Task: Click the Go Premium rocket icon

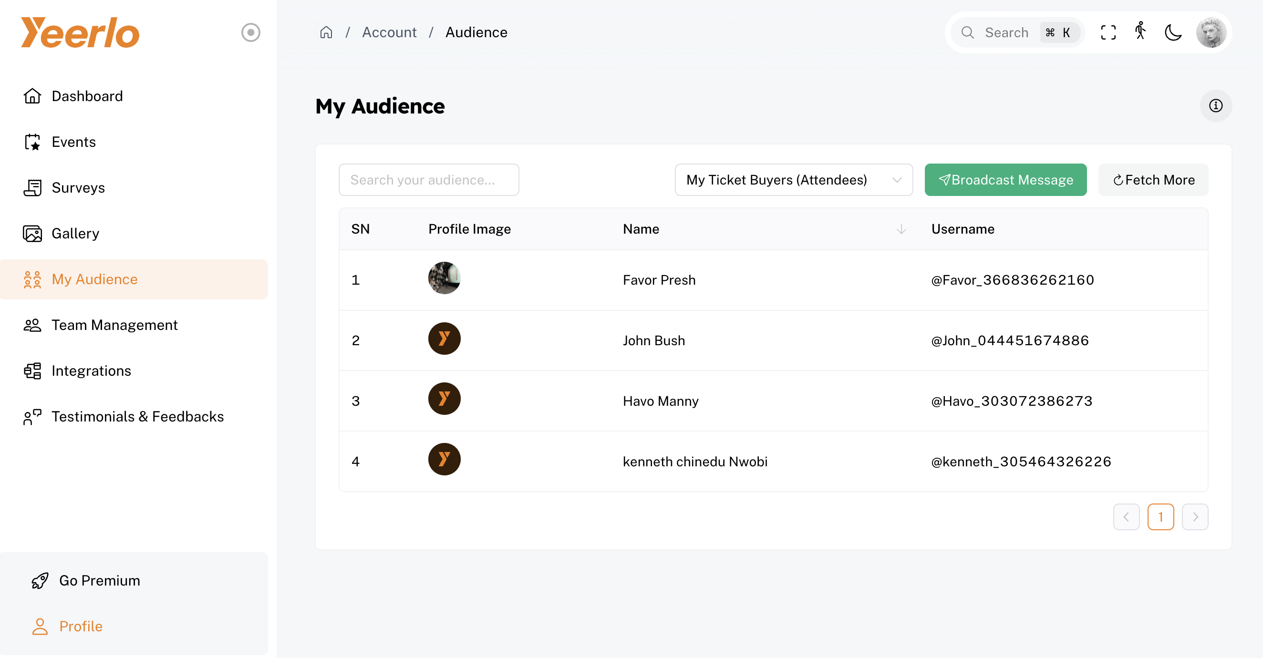Action: coord(40,581)
